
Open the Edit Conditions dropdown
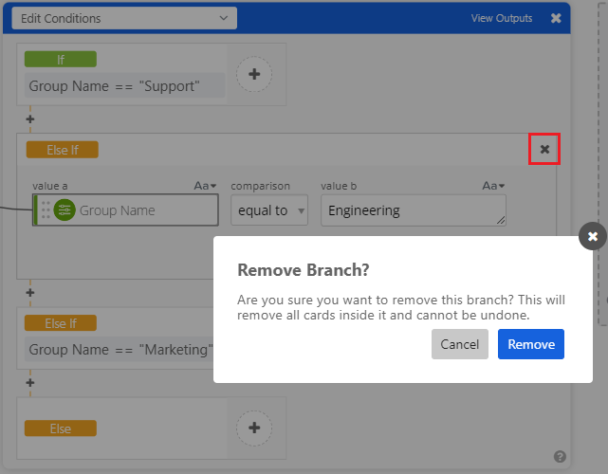124,18
